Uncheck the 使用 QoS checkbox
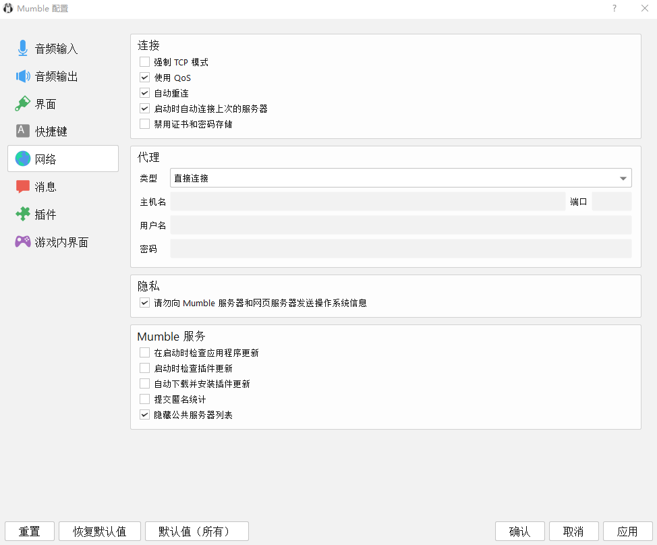 coord(144,78)
